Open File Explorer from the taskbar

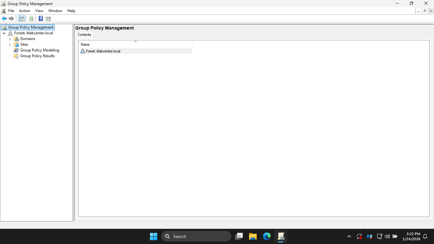coord(253,236)
